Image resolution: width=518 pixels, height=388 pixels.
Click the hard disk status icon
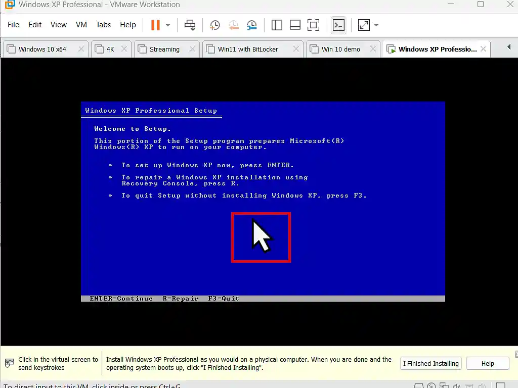pos(419,385)
